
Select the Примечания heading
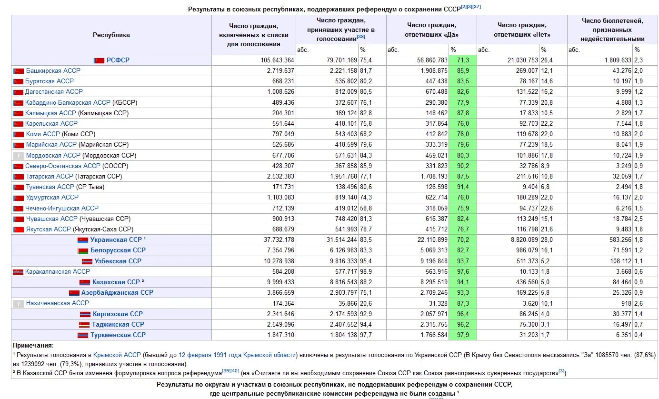33,346
